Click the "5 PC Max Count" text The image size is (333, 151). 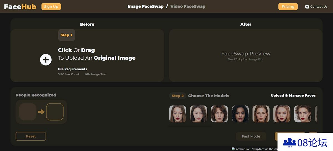(x=69, y=74)
